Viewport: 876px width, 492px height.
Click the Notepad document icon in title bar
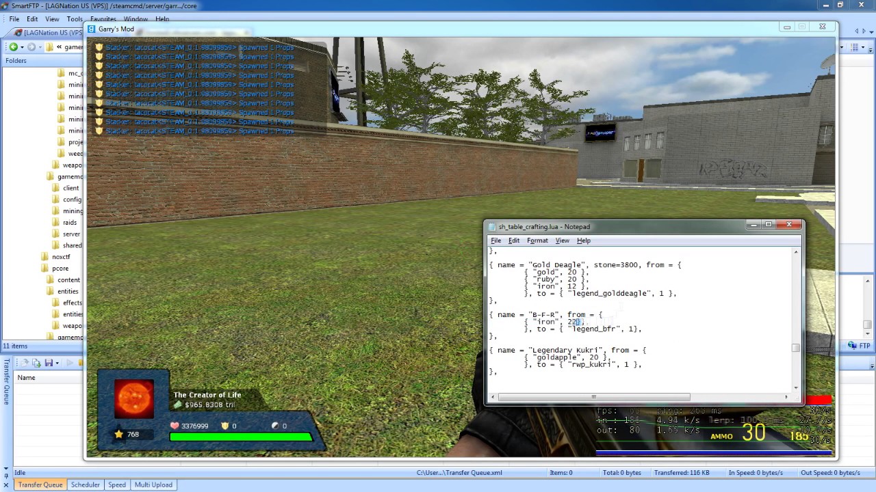(491, 227)
